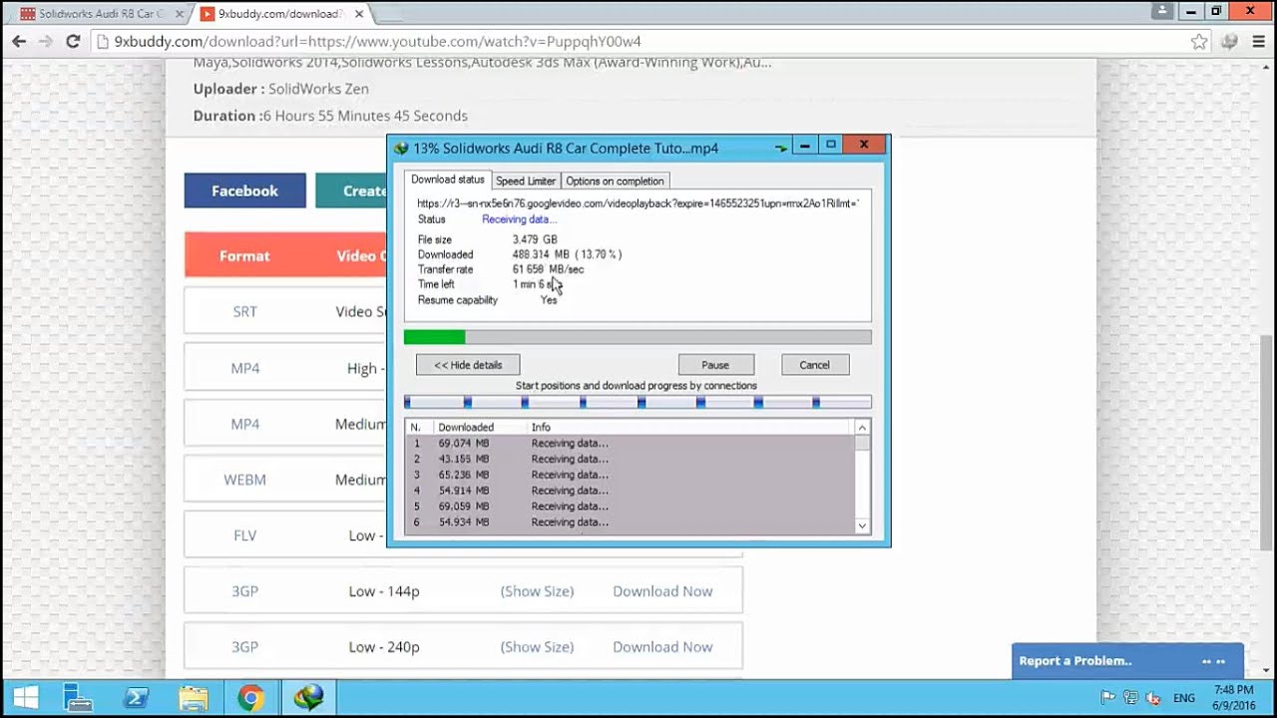Download the 3GP Low - 144p video

(x=662, y=591)
